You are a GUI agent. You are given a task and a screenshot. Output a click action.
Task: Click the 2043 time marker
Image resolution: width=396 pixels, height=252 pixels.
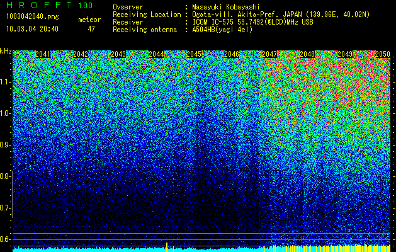(x=118, y=54)
